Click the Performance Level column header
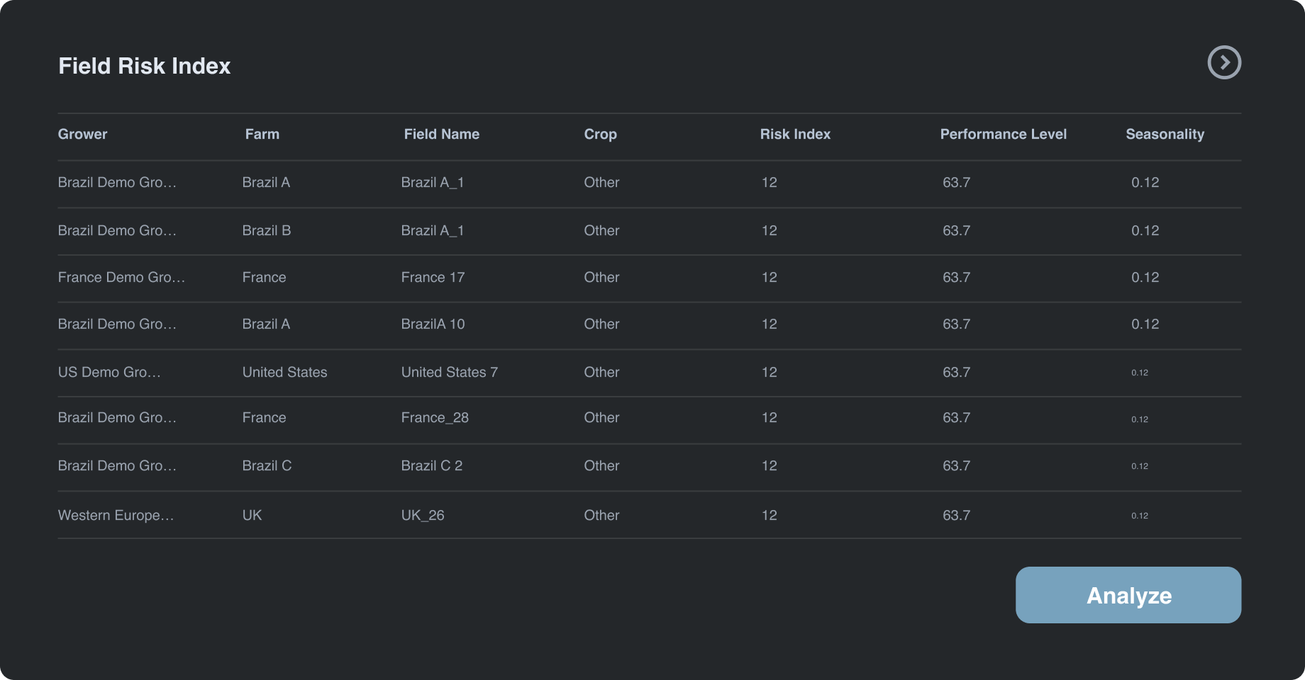The width and height of the screenshot is (1305, 680). point(1003,134)
